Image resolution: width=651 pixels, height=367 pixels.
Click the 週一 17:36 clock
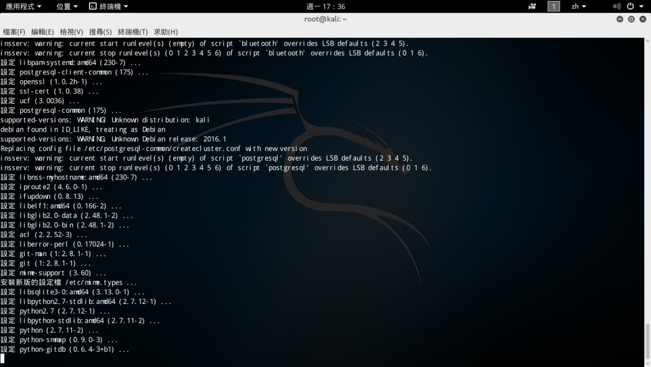[325, 7]
